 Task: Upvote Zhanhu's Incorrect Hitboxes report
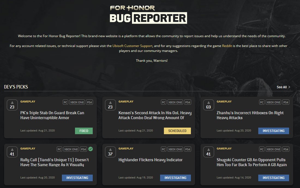click(208, 105)
